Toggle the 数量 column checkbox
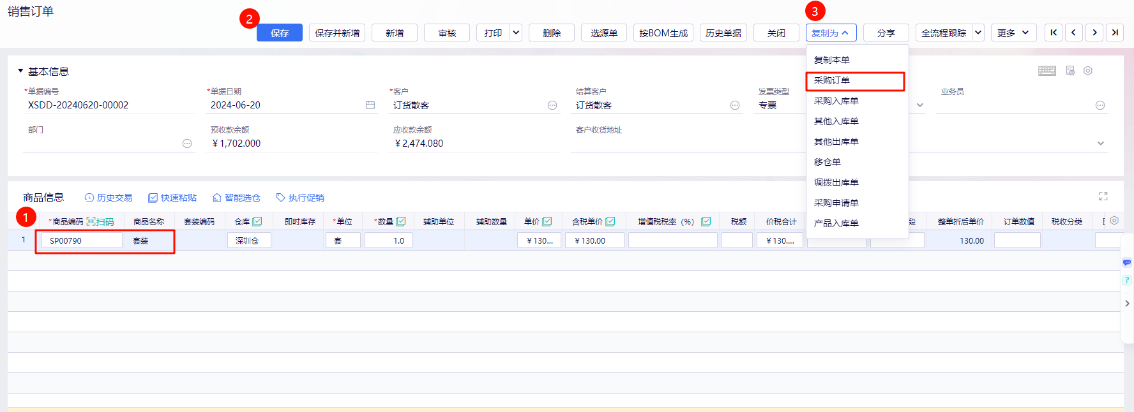 pos(401,221)
